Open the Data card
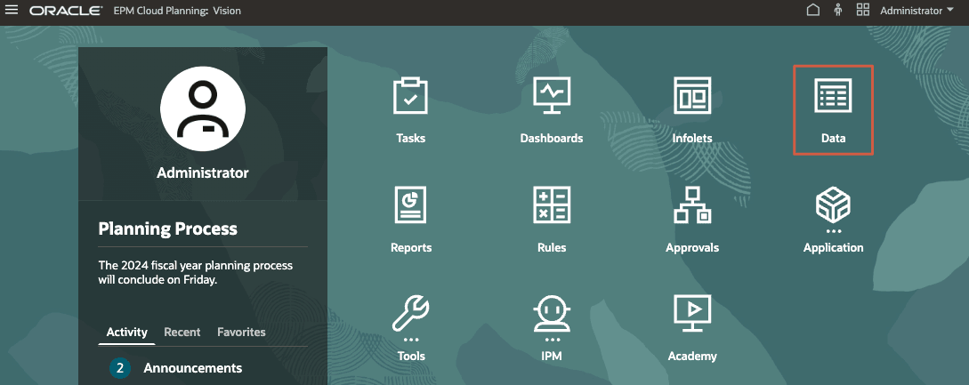Image resolution: width=969 pixels, height=385 pixels. click(x=833, y=110)
